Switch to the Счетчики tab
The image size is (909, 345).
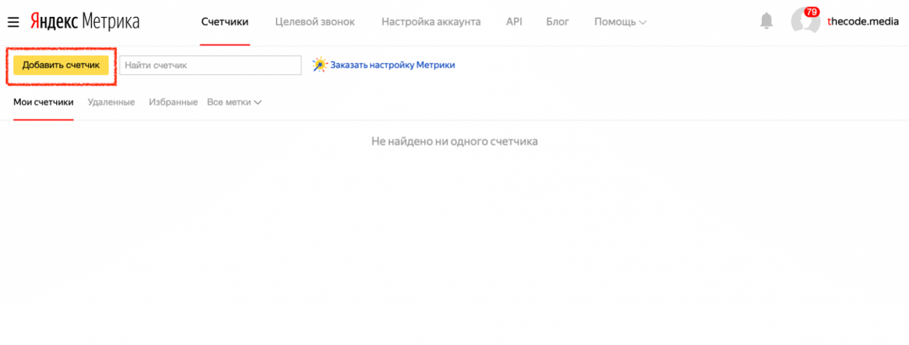pyautogui.click(x=225, y=21)
